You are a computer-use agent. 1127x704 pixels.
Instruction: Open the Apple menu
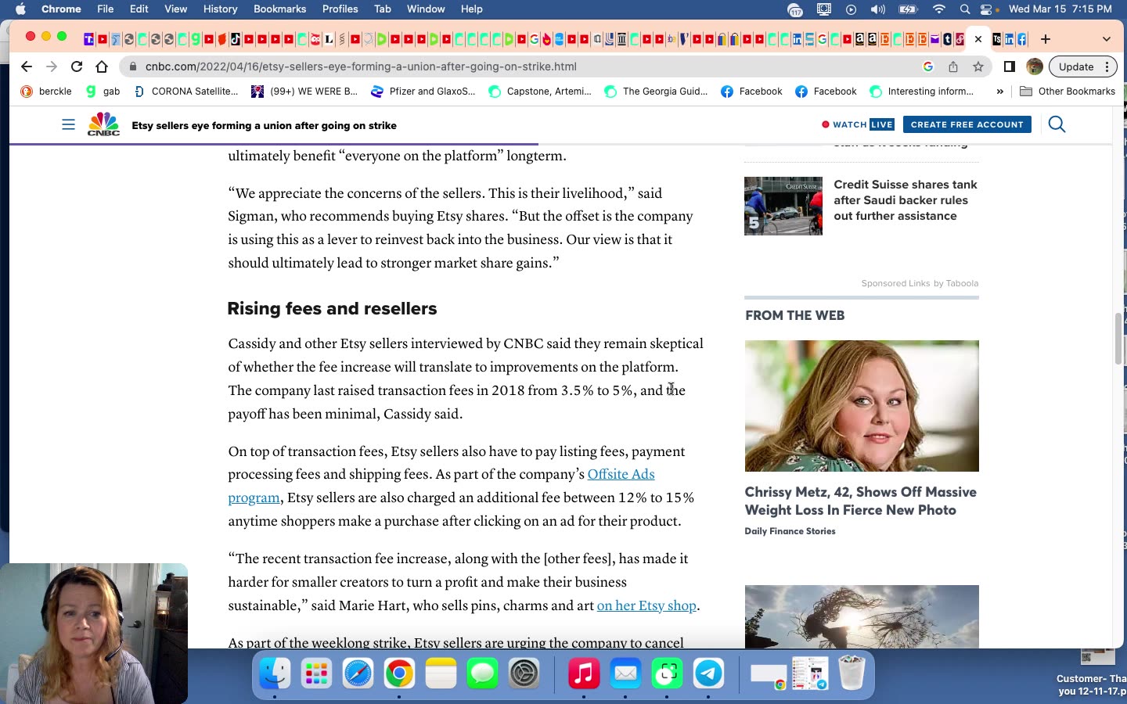pos(20,9)
